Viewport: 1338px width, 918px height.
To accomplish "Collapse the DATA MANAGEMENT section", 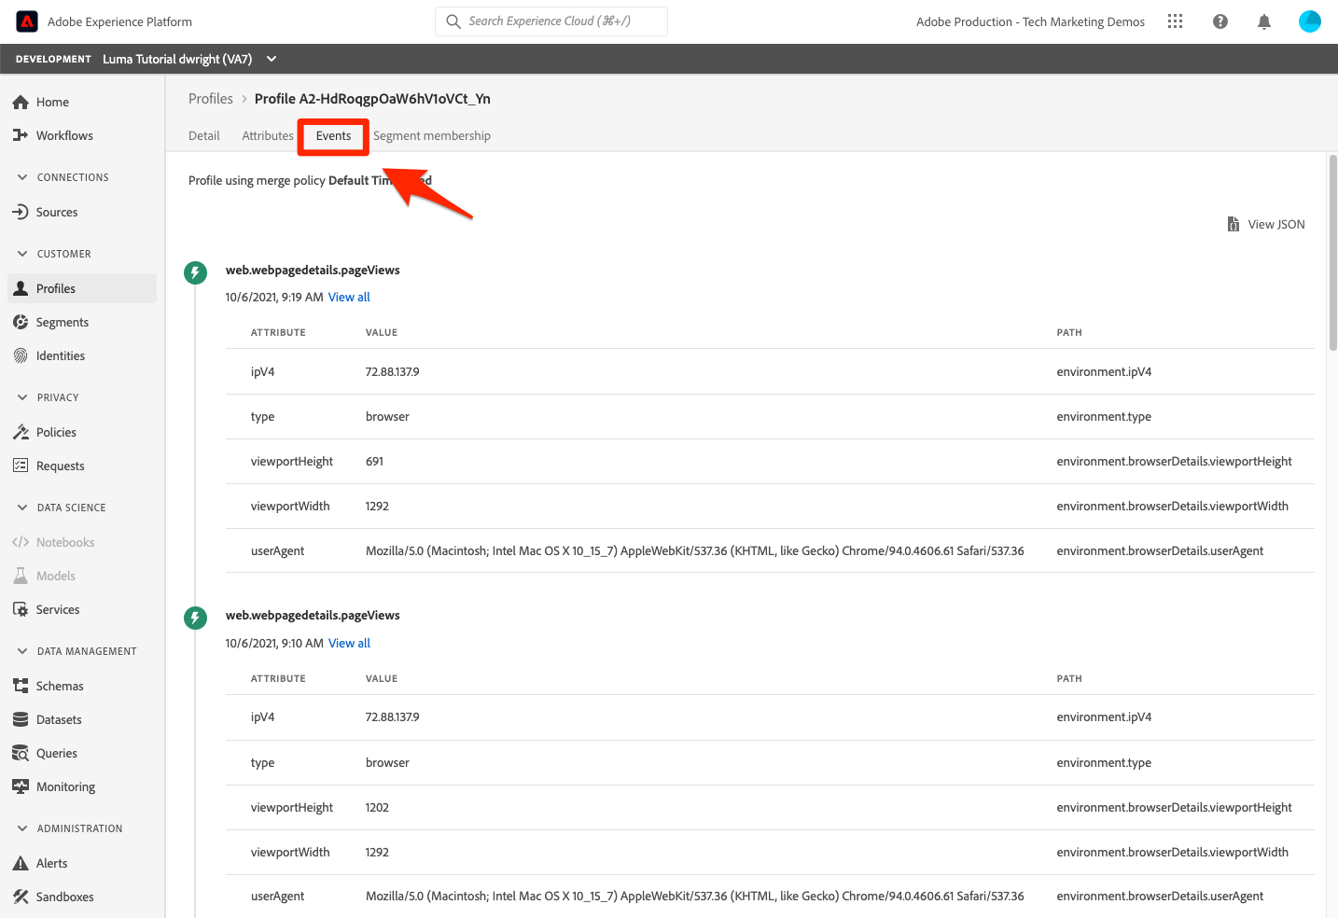I will point(22,651).
